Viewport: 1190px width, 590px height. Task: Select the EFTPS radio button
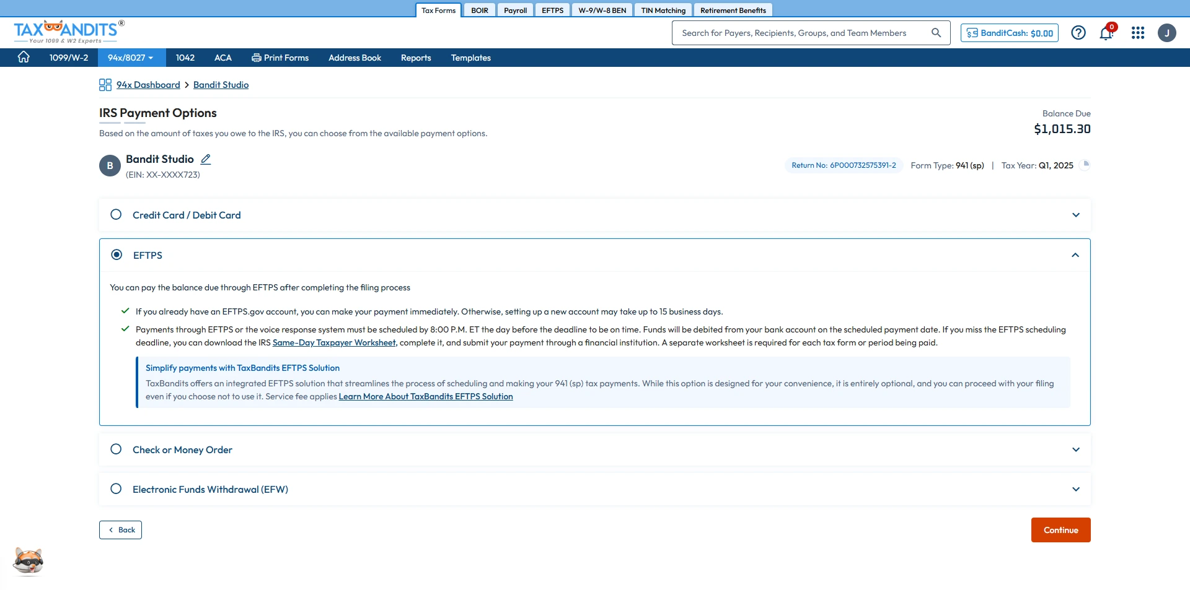click(117, 254)
